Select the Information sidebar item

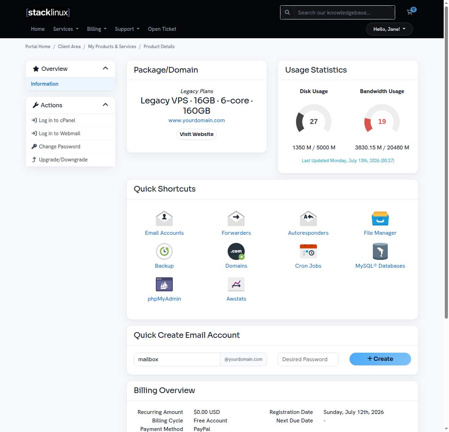coord(71,84)
